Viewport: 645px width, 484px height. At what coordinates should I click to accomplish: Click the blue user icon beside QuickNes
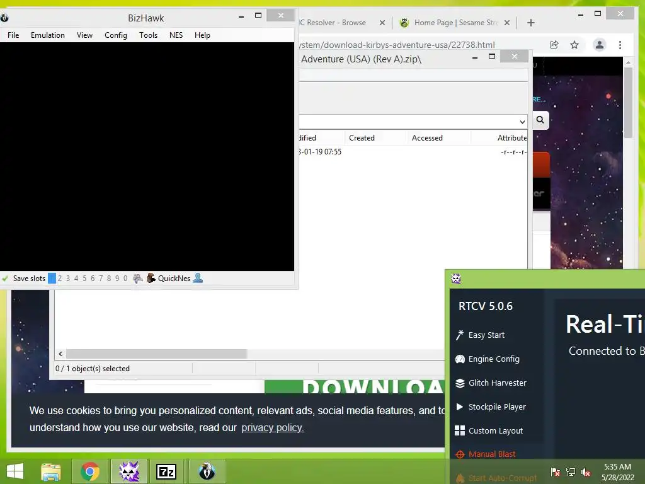198,278
